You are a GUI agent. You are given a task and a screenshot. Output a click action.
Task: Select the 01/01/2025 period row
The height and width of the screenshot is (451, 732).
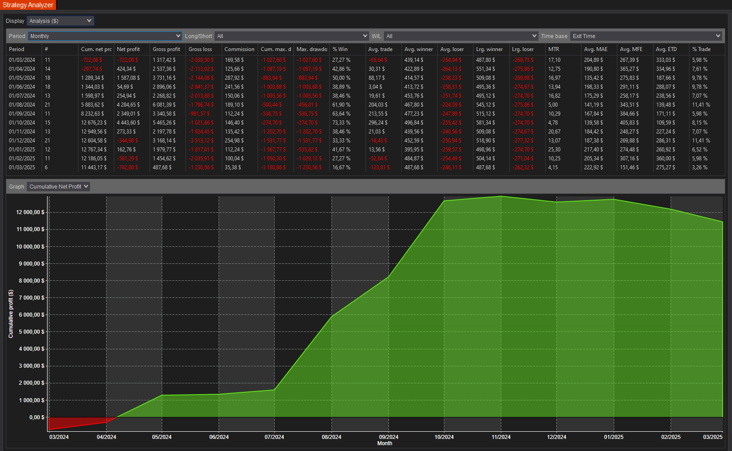coord(366,150)
